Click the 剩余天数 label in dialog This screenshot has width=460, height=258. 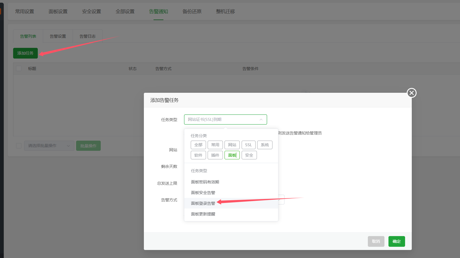click(169, 166)
